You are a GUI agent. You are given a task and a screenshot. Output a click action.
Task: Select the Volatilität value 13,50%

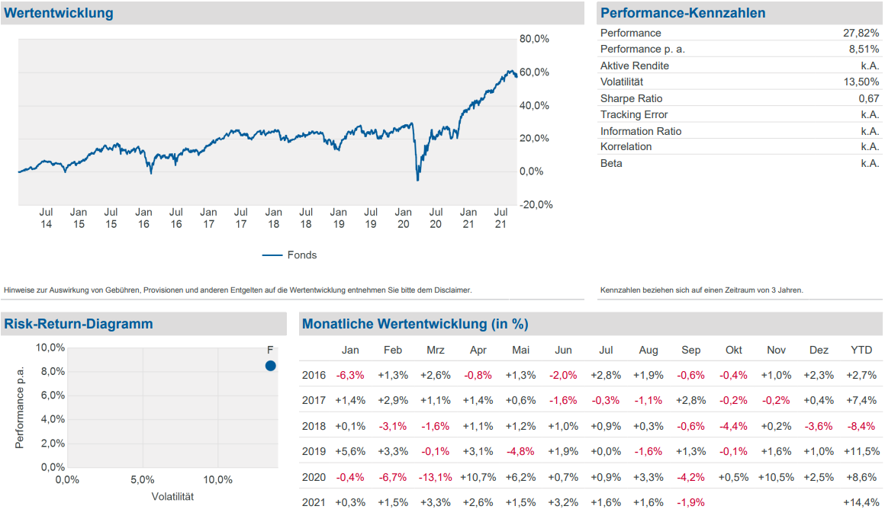(863, 82)
